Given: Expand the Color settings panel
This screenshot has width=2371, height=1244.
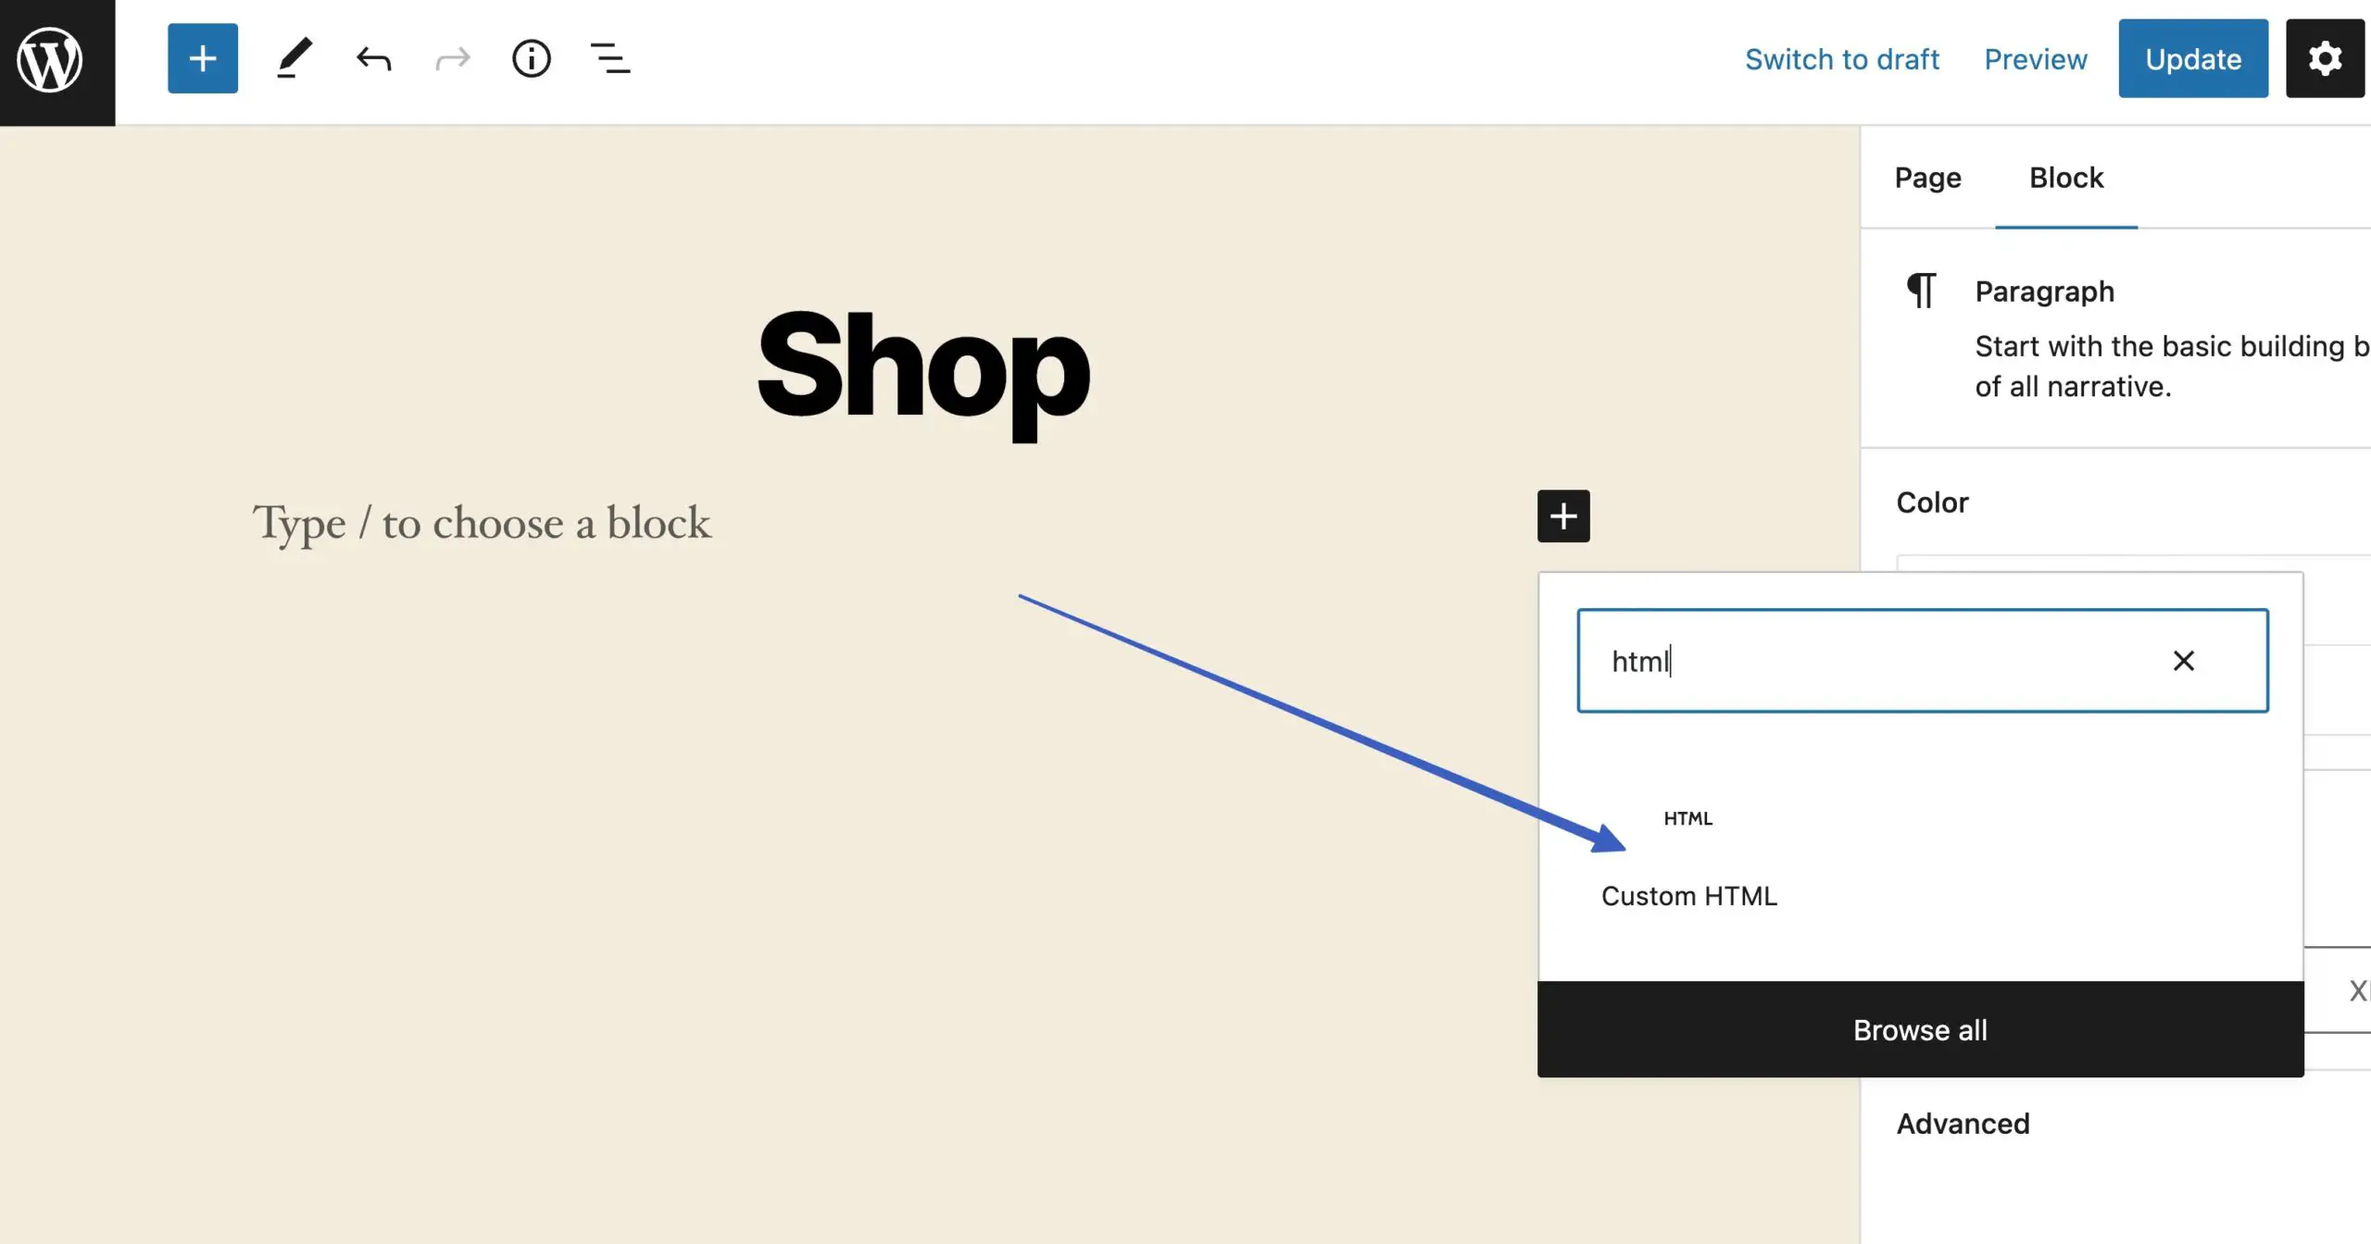Looking at the screenshot, I should [x=1932, y=502].
